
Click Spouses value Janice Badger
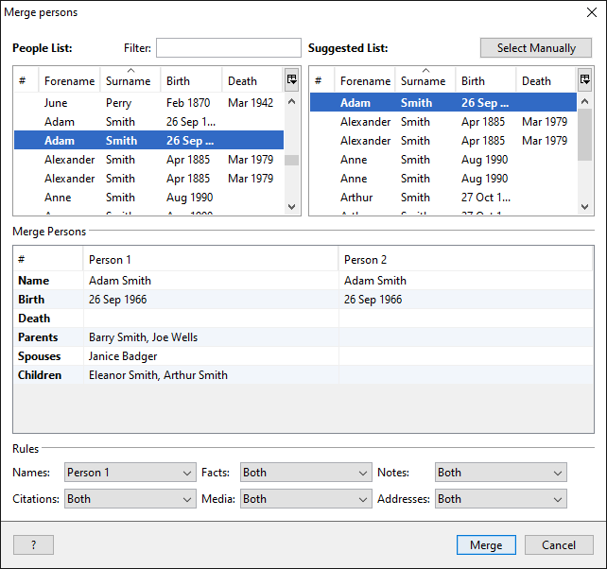coord(123,356)
